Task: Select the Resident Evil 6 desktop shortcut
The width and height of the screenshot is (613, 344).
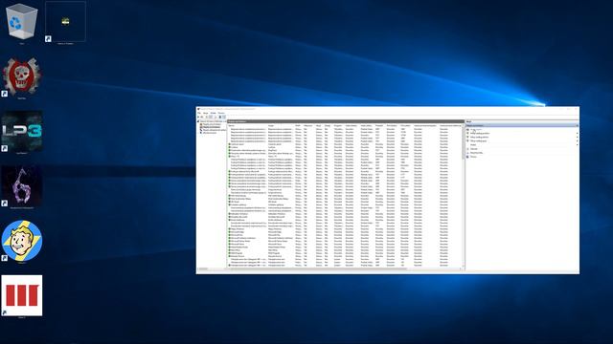Action: pos(22,186)
